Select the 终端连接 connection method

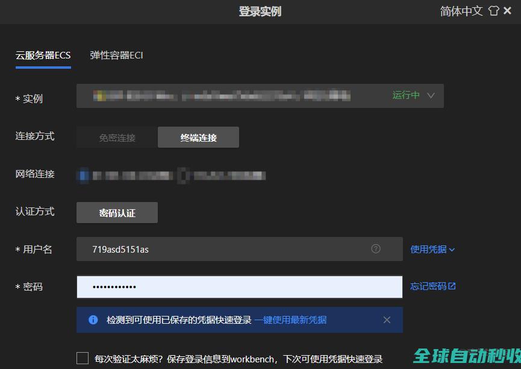click(198, 137)
